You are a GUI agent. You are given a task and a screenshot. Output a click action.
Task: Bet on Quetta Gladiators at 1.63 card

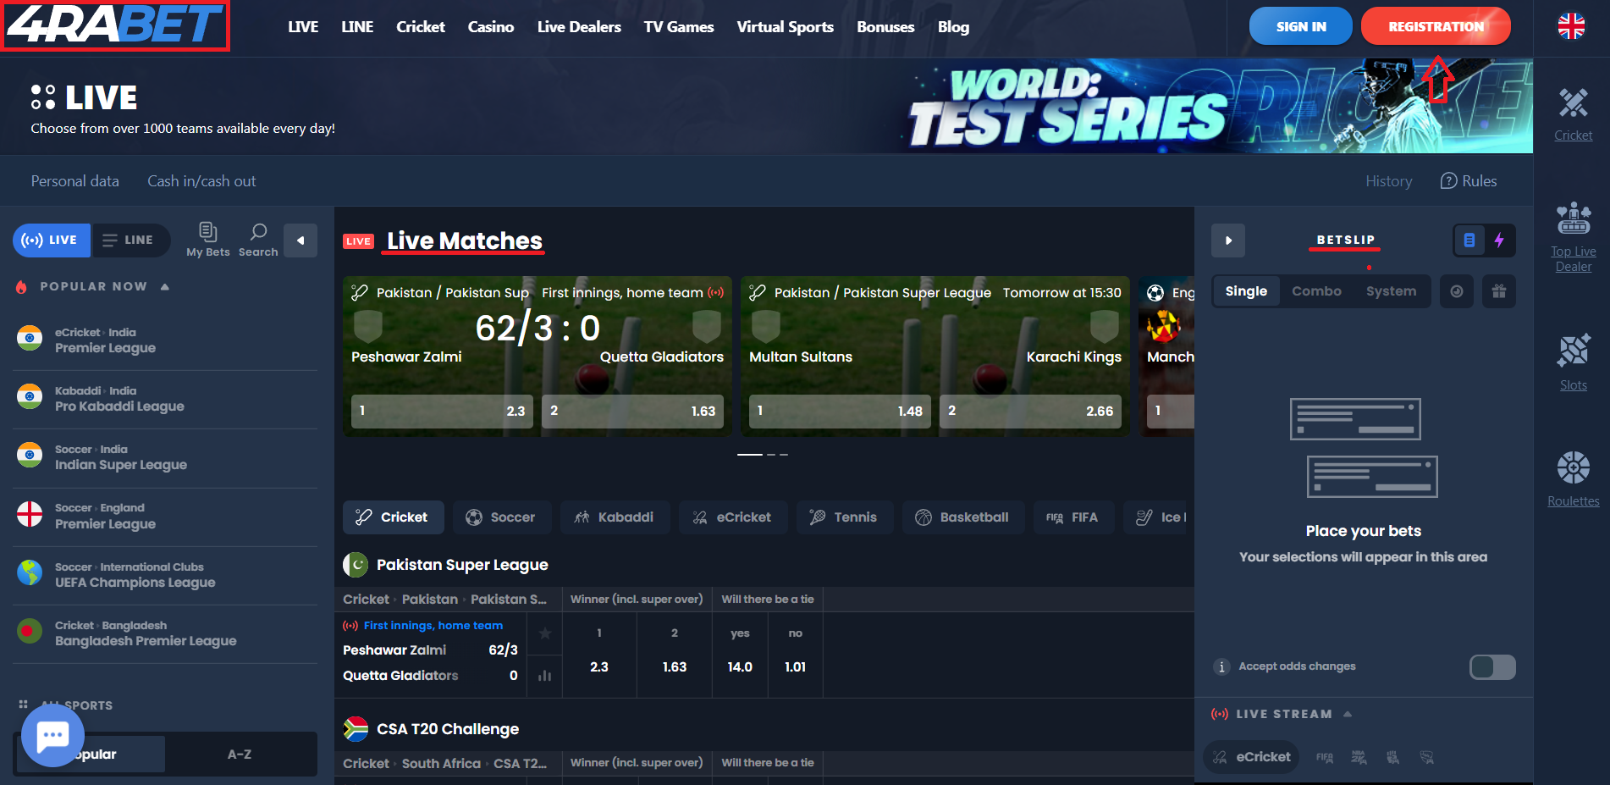click(x=632, y=411)
